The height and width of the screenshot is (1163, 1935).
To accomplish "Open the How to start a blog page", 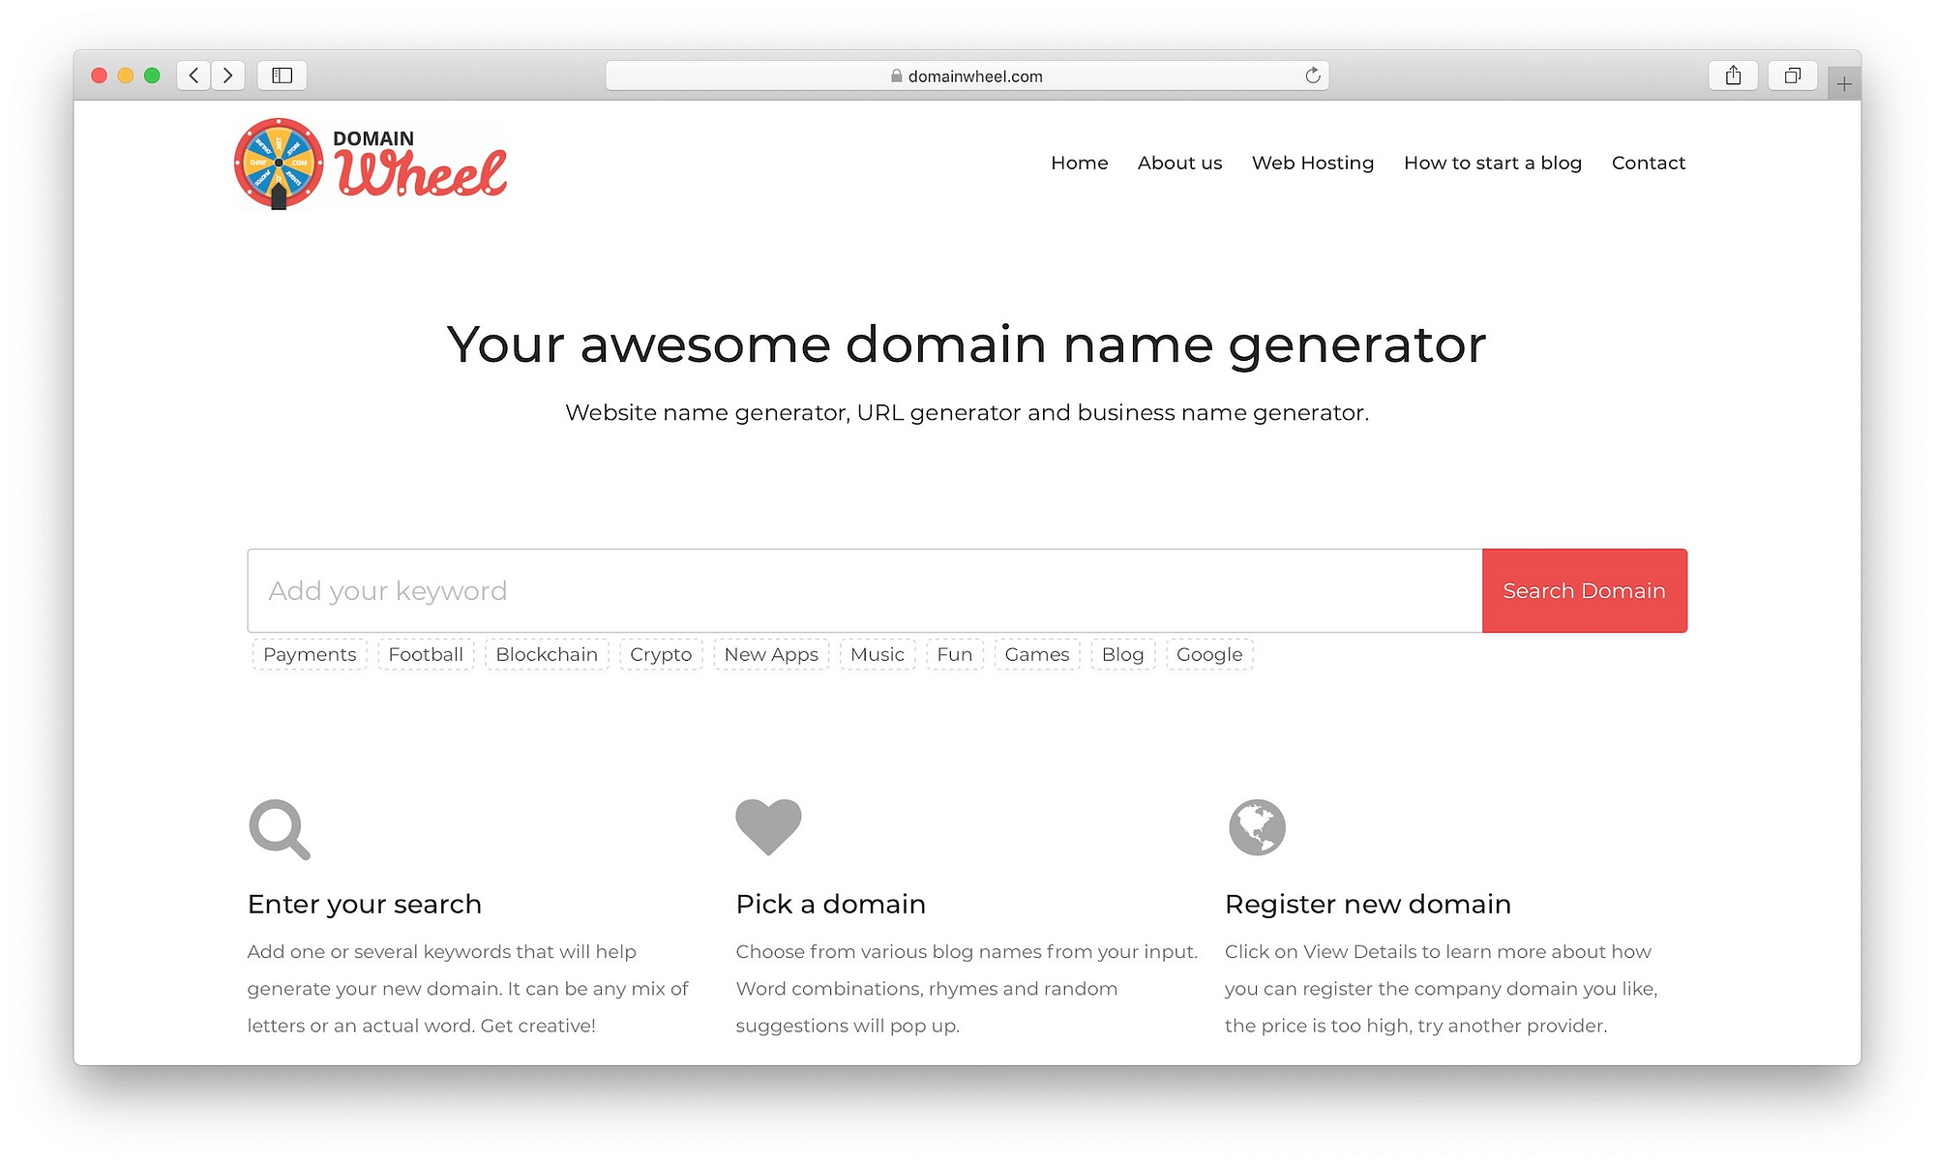I will click(1493, 162).
